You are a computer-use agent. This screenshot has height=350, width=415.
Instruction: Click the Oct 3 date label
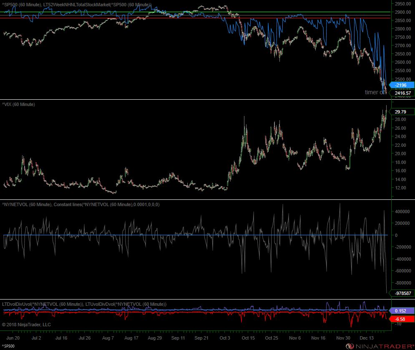[225, 338]
